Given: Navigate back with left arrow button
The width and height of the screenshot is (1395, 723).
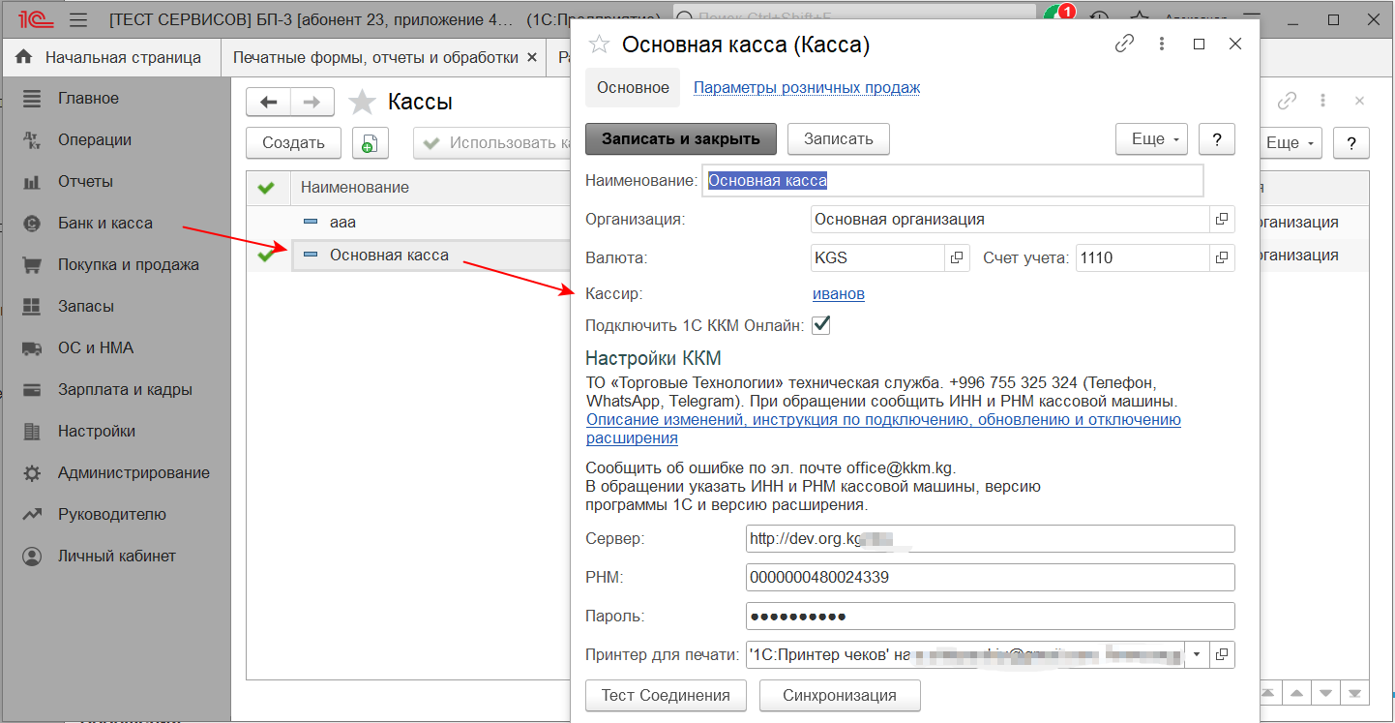Looking at the screenshot, I should pos(269,102).
